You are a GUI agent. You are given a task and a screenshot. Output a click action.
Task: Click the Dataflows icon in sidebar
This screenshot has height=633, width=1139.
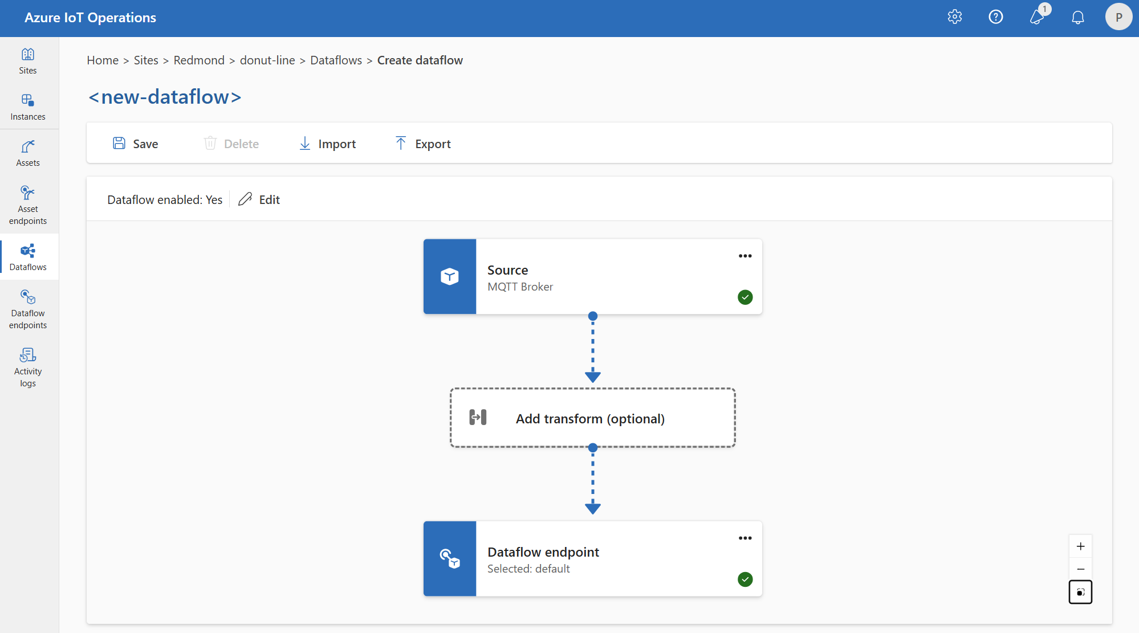coord(28,250)
